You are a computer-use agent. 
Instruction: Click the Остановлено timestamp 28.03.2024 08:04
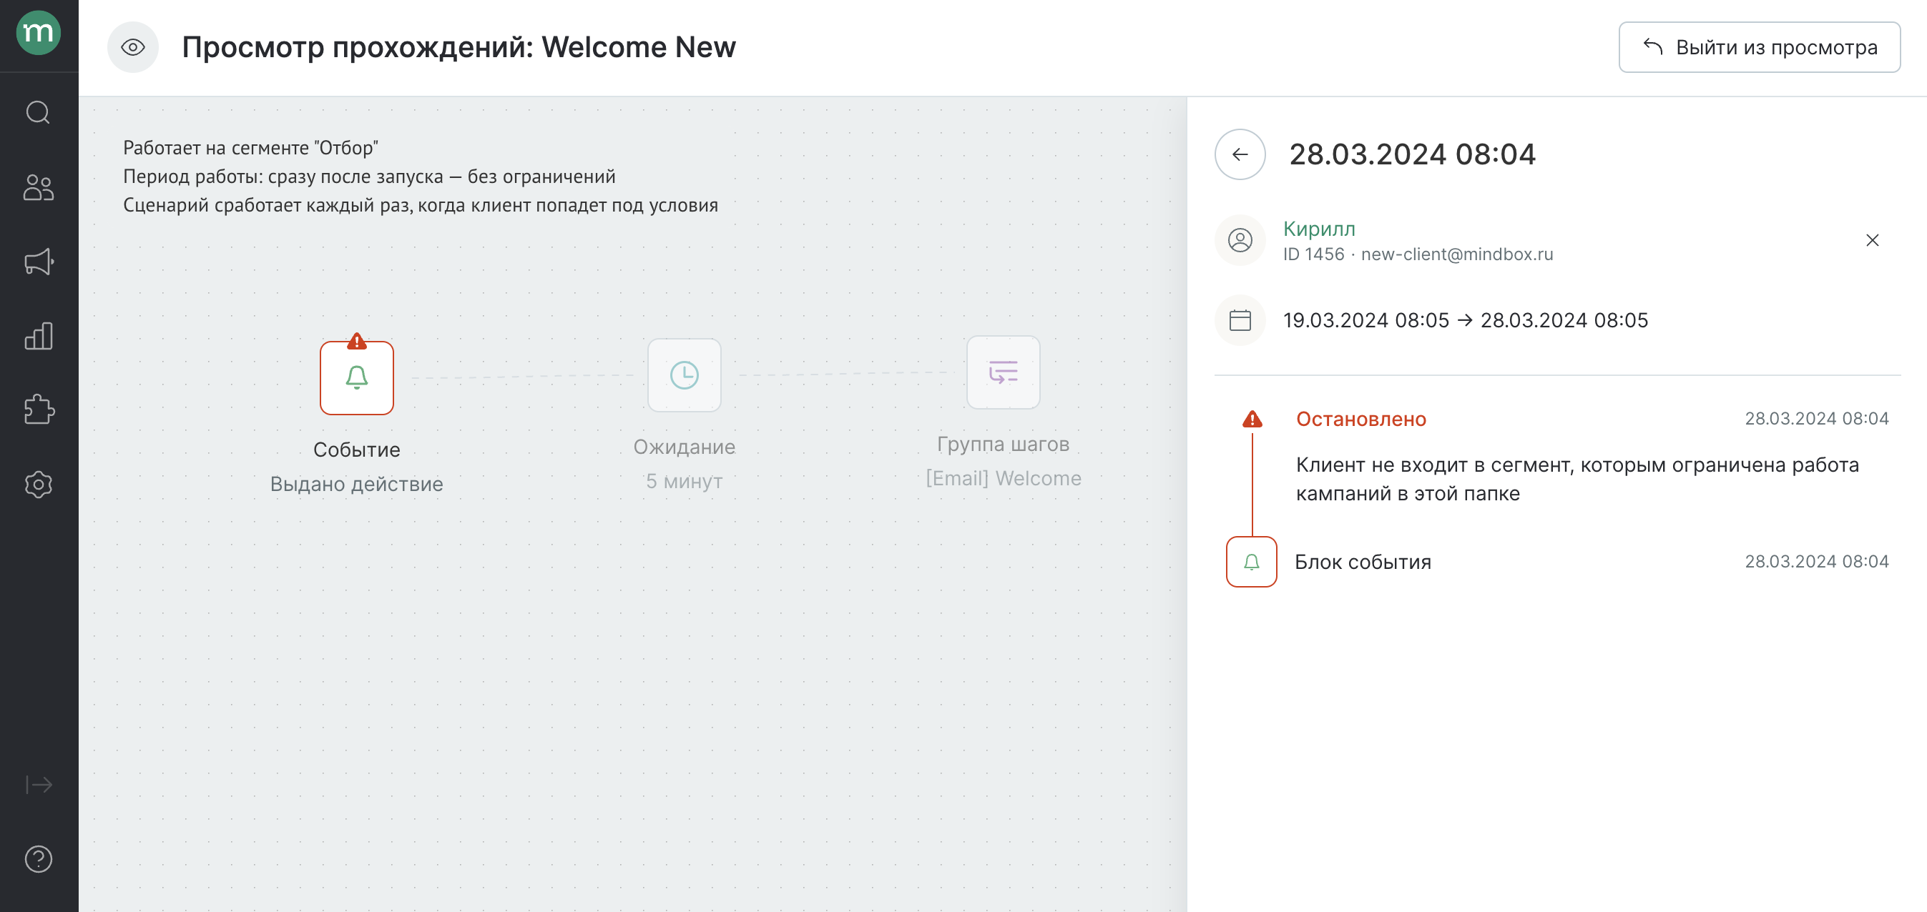1816,419
